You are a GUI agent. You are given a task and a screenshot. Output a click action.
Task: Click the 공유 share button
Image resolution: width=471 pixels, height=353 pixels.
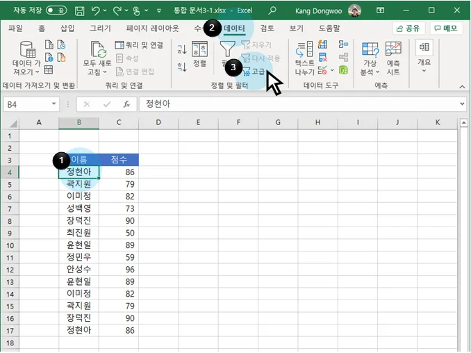point(408,28)
